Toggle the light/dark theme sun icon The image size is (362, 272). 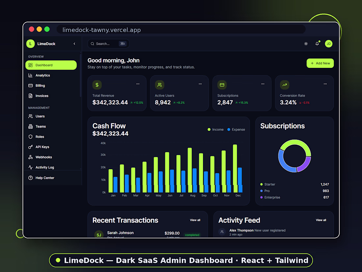(x=306, y=44)
